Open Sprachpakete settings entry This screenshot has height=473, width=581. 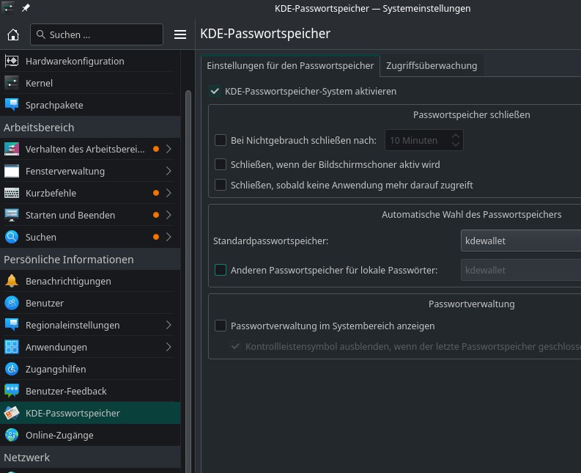(90, 105)
